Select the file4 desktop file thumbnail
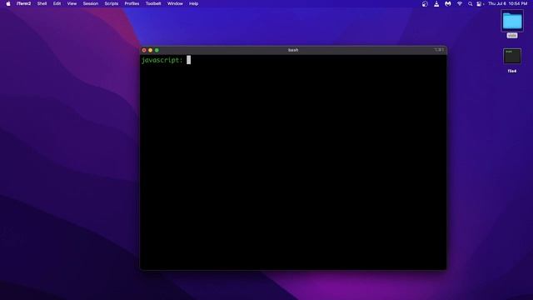This screenshot has width=533, height=300. (512, 56)
